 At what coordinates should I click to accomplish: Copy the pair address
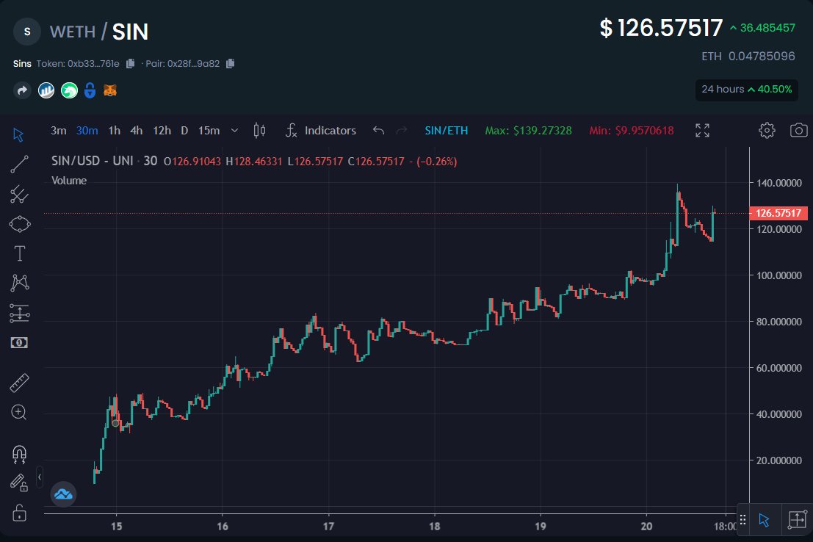click(230, 63)
